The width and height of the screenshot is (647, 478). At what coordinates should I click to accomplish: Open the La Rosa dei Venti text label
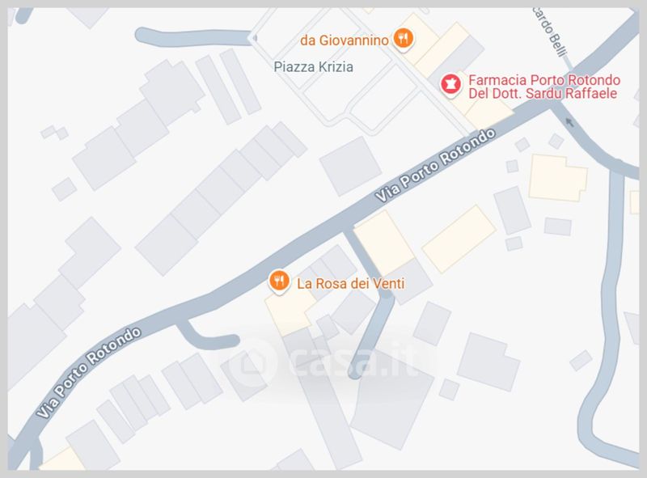351,284
